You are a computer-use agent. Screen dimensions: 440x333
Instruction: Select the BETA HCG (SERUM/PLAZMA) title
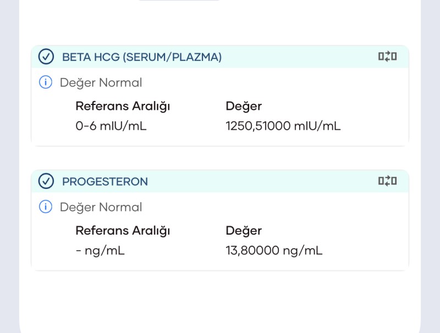pos(142,57)
